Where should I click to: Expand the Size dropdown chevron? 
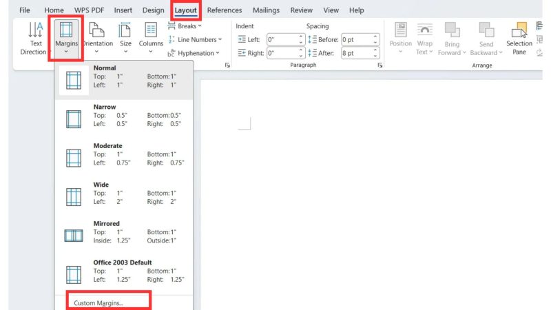[x=125, y=52]
